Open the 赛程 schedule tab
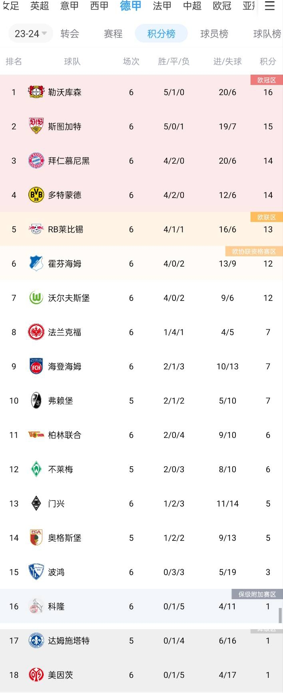The height and width of the screenshot is (693, 283). [x=113, y=34]
